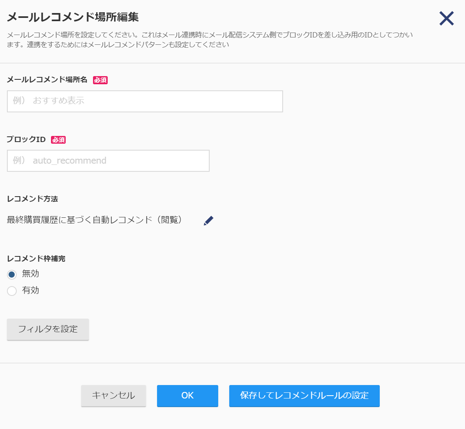Close the メールレコメンド場所編集 dialog with X
465x429 pixels.
click(x=446, y=18)
